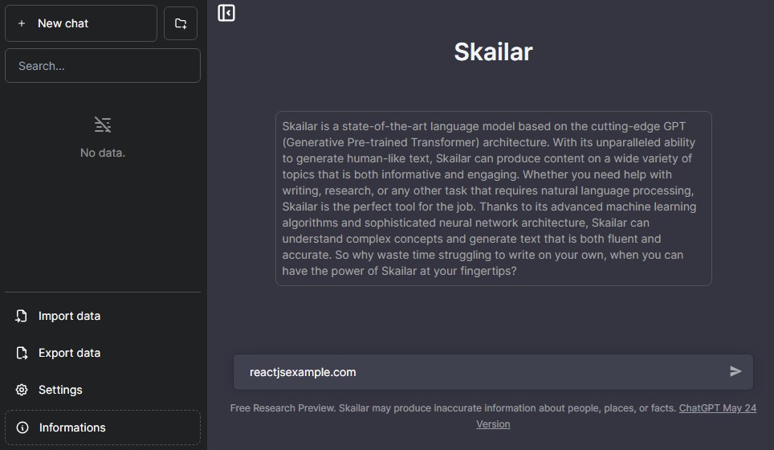Select the Export data menu label
The height and width of the screenshot is (450, 774).
coord(70,353)
